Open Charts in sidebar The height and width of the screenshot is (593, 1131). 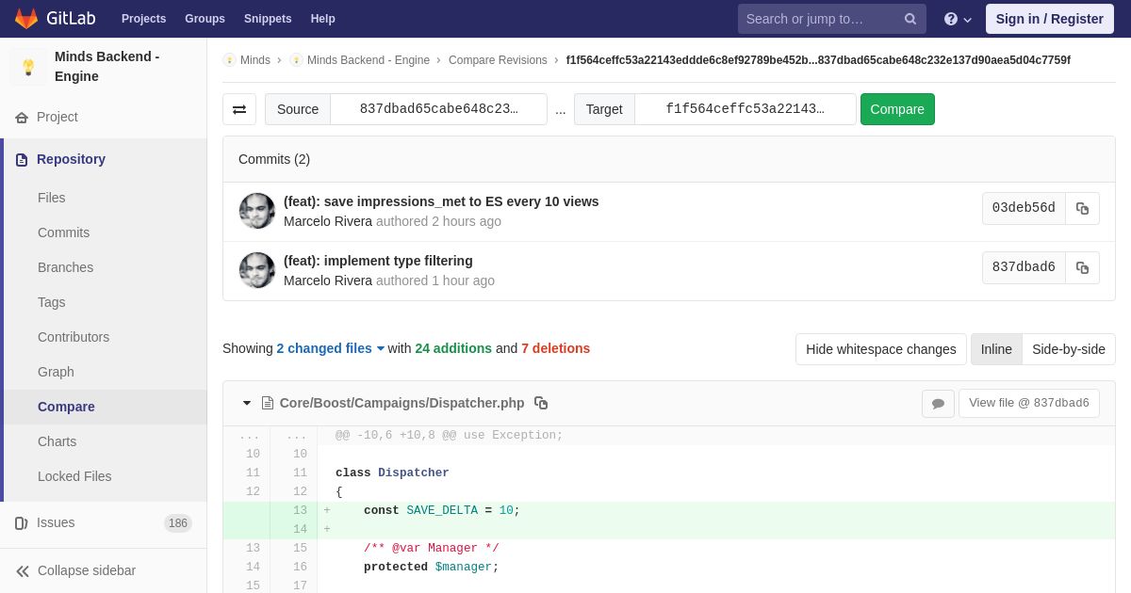tap(57, 441)
